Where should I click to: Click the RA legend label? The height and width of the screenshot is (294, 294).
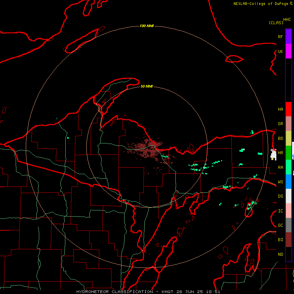(280, 168)
